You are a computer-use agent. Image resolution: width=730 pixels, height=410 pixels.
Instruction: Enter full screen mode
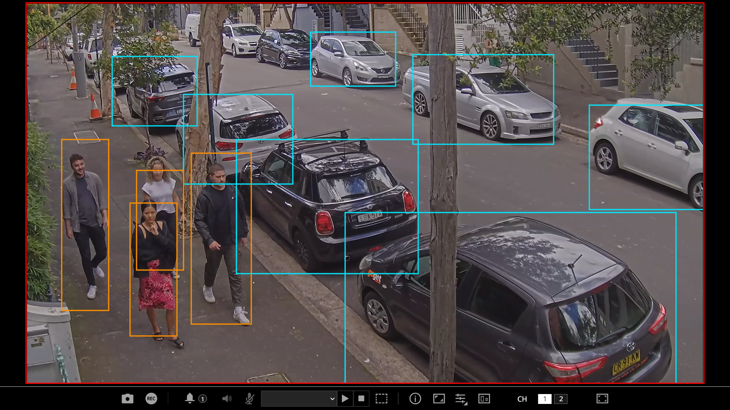pos(602,399)
